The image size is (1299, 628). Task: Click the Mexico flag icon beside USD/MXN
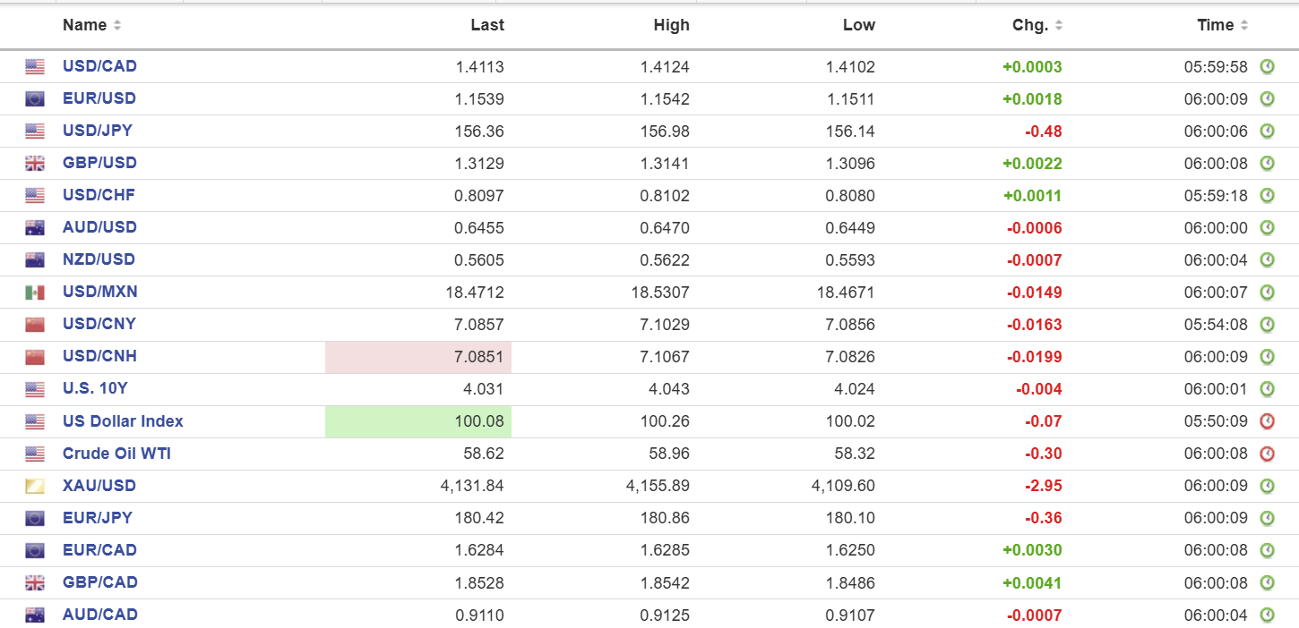[35, 292]
